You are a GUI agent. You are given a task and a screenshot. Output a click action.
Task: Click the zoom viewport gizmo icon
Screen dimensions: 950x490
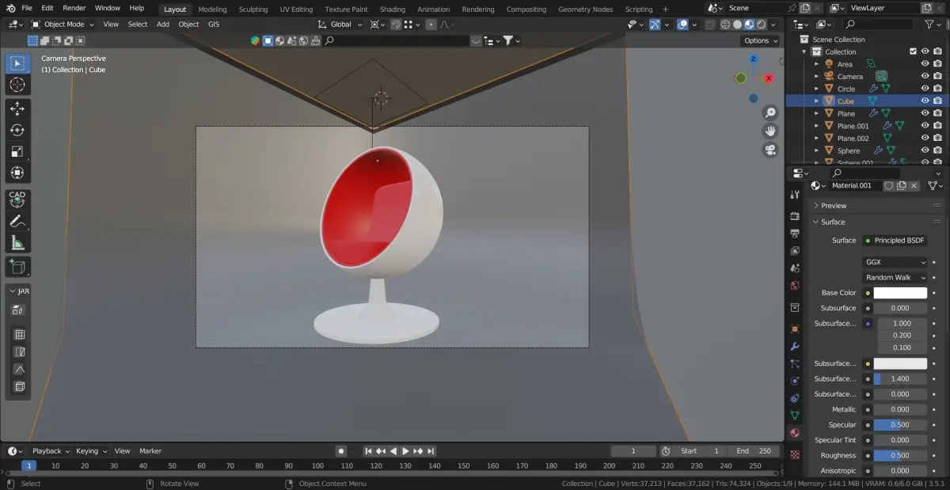[769, 112]
